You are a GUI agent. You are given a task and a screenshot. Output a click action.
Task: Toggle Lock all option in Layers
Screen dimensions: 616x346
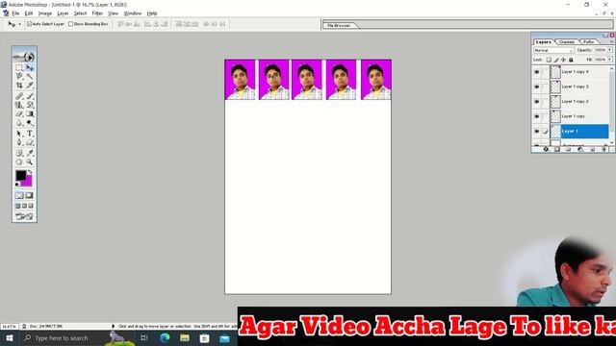pos(571,60)
